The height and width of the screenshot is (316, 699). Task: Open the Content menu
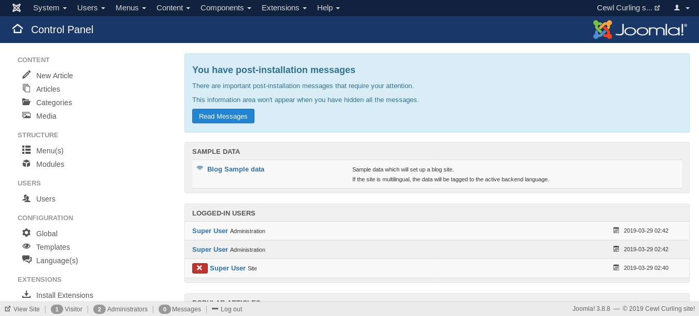click(x=173, y=8)
